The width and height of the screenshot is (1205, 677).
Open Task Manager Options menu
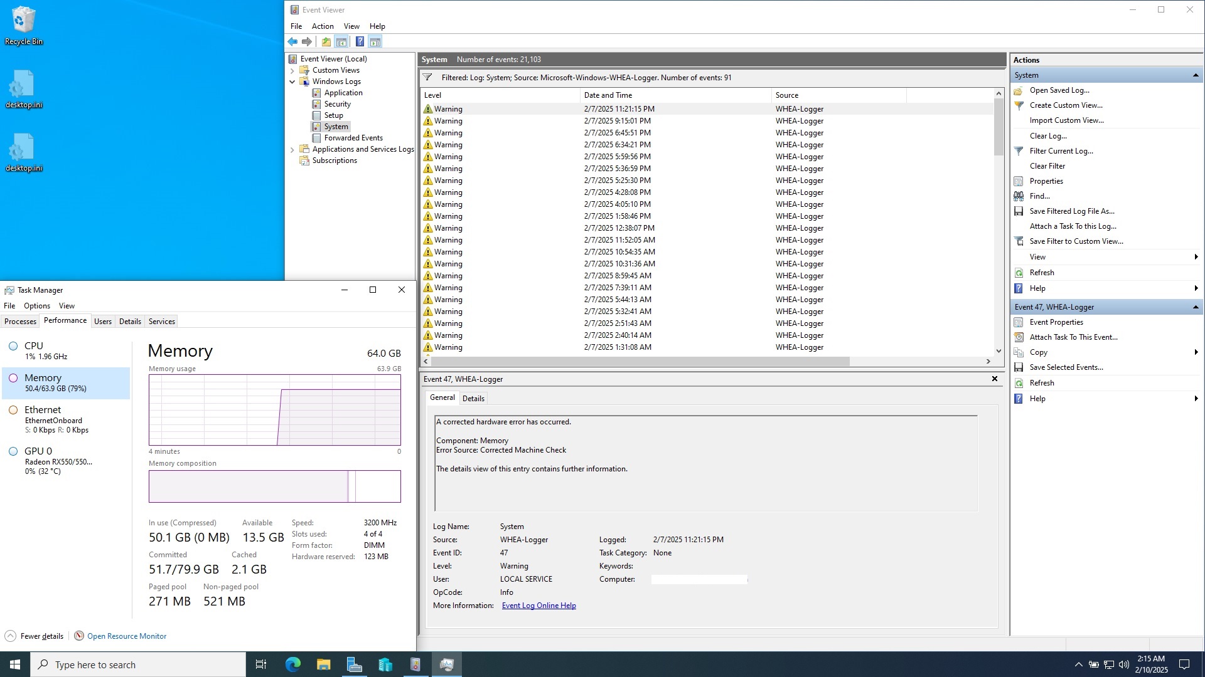tap(37, 306)
